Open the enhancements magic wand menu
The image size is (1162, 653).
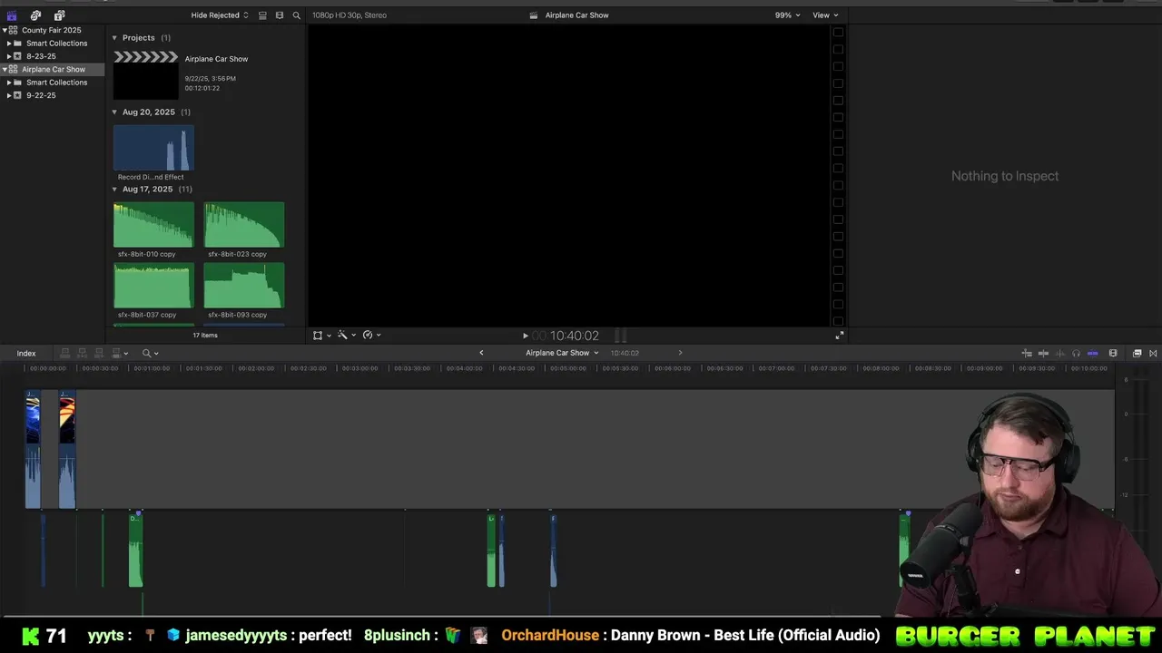pos(346,335)
